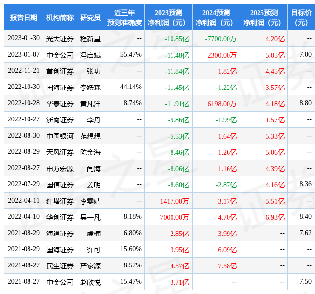
Task: Click the 民生证券 institution name
Action: [60, 265]
